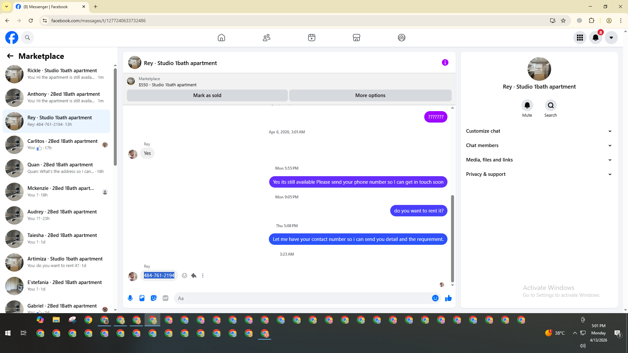628x353 pixels.
Task: Search in conversation using the Search icon
Action: [x=551, y=105]
